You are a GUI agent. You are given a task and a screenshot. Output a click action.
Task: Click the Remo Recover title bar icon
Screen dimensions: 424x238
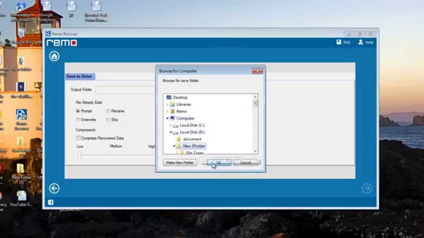pos(48,34)
